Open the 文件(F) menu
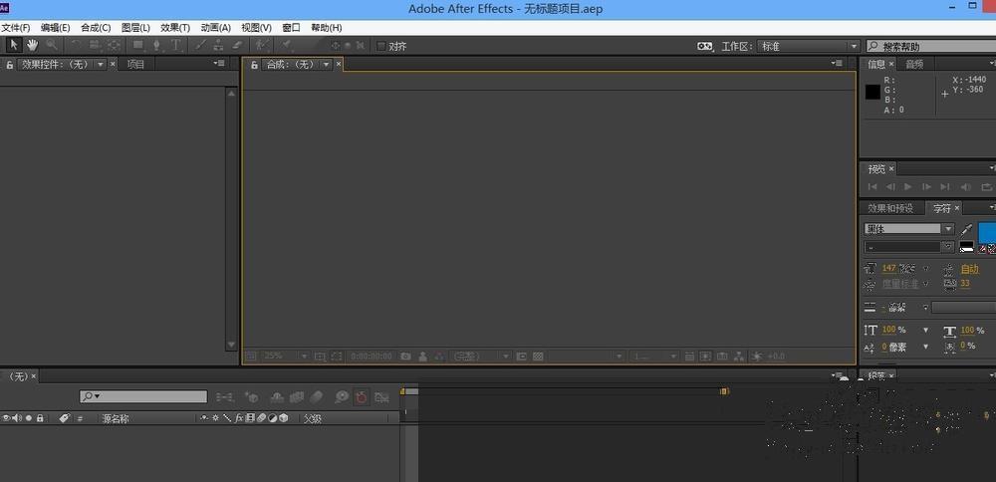996x482 pixels. [x=16, y=28]
